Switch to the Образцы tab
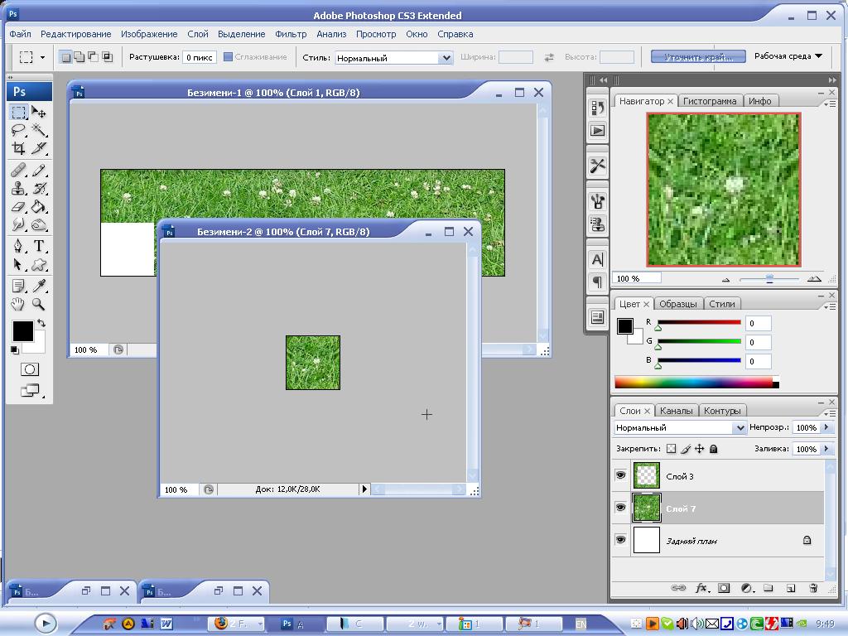The image size is (848, 636). (x=677, y=304)
